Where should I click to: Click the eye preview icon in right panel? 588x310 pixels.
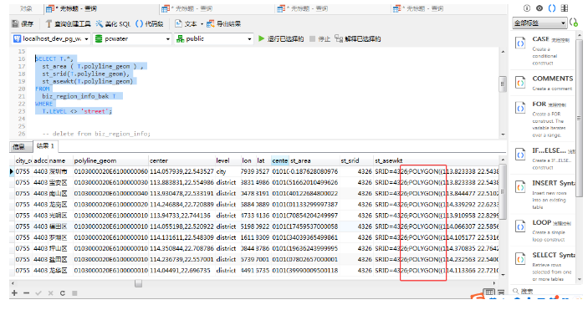(x=539, y=8)
